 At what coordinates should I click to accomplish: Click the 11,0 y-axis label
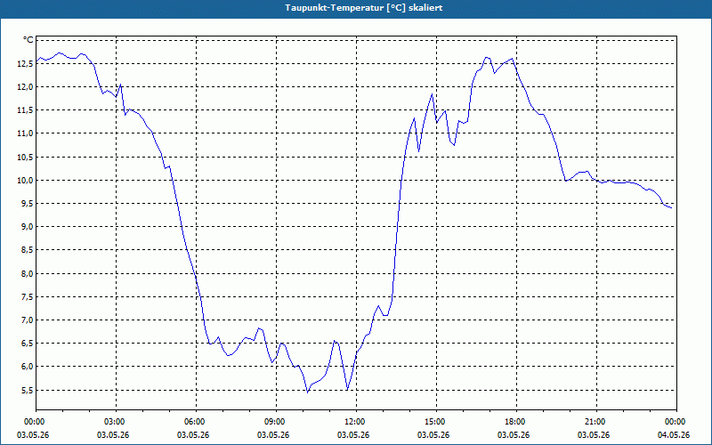tap(25, 133)
